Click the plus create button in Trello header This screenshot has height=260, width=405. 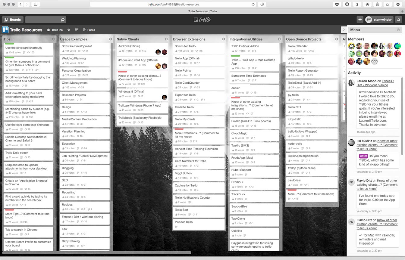coord(360,20)
